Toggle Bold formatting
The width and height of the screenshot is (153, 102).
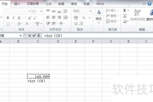click(8, 18)
